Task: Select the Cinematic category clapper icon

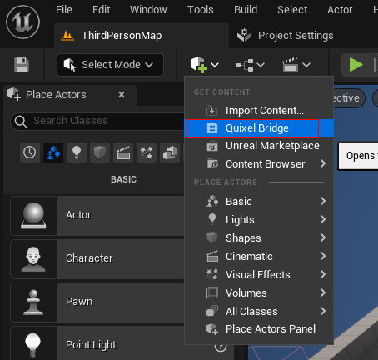Action: (x=123, y=152)
